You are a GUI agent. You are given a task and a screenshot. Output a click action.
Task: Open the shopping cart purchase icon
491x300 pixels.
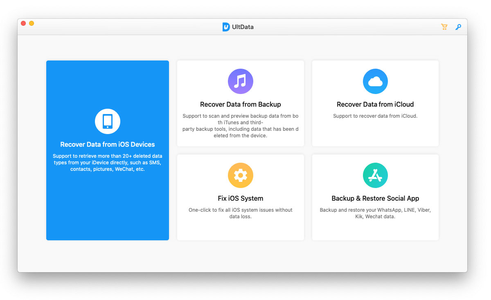pos(444,27)
